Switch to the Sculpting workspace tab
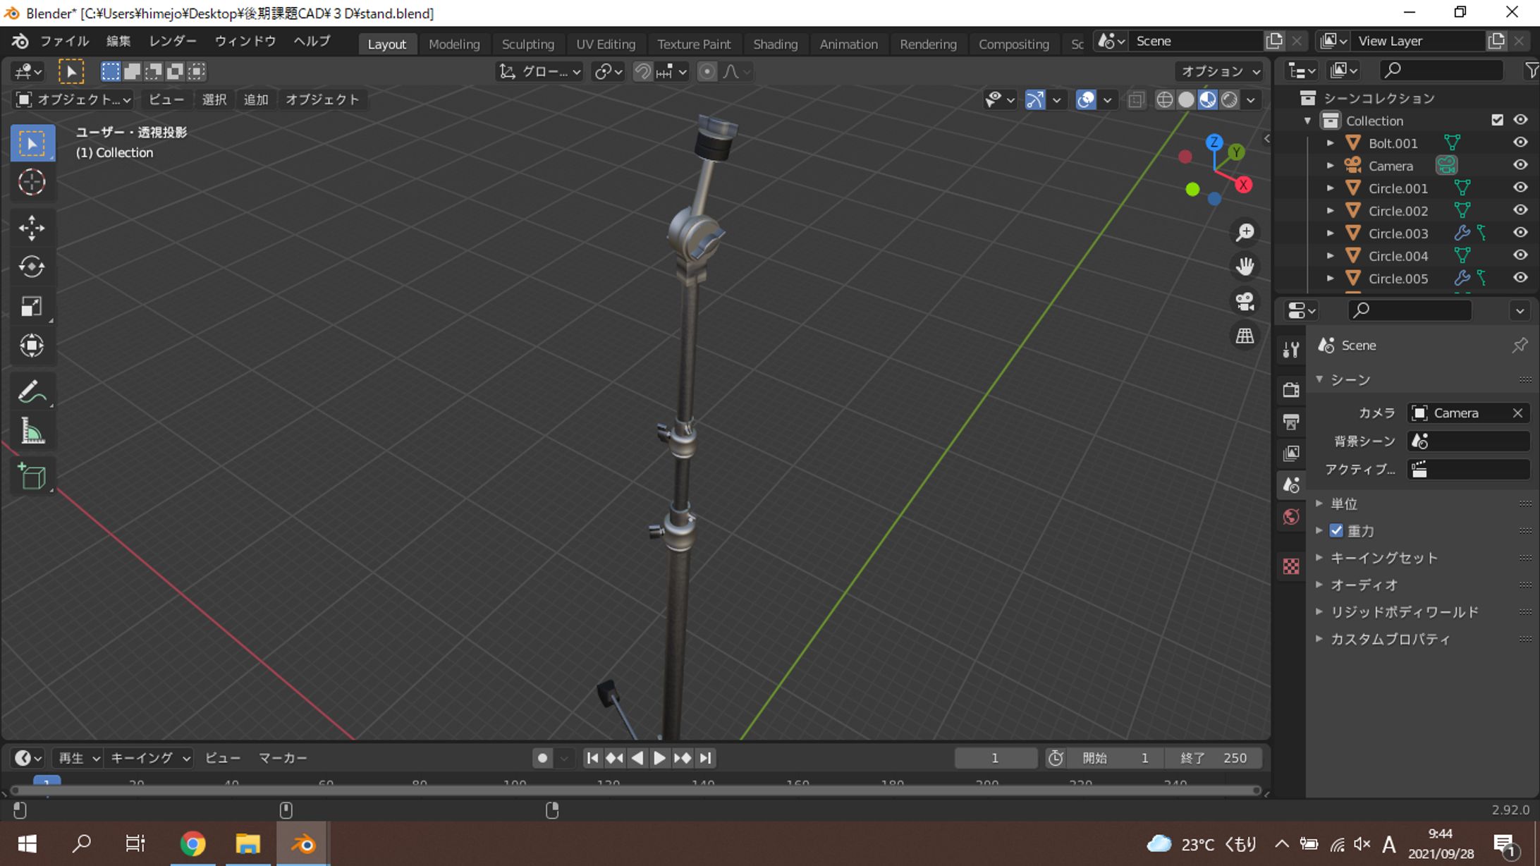The image size is (1540, 866). coord(527,44)
